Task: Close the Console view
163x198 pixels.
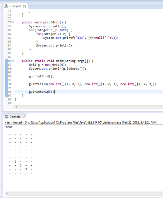Action: 24,117
